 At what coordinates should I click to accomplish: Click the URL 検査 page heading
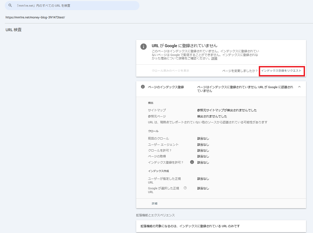click(x=14, y=30)
